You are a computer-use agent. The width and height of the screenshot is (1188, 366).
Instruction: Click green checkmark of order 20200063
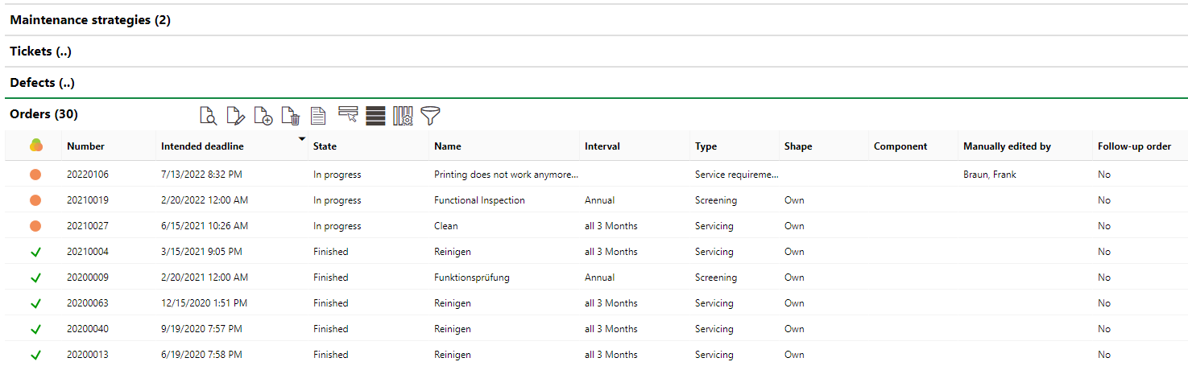[x=35, y=303]
